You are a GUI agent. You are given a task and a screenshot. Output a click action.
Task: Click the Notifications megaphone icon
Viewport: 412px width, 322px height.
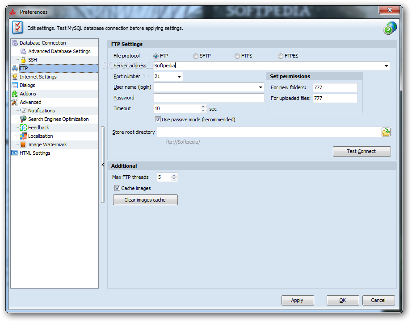[23, 111]
